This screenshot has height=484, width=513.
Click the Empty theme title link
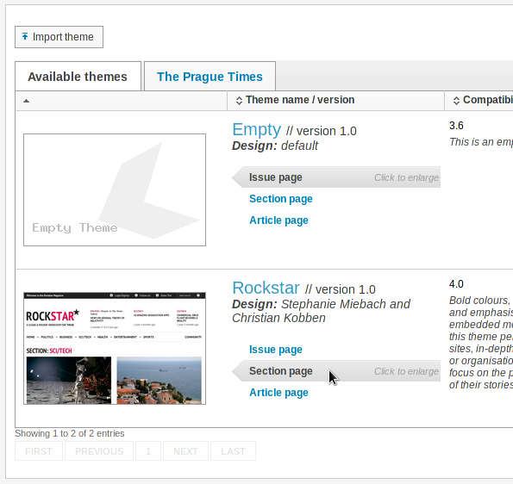[x=257, y=129]
